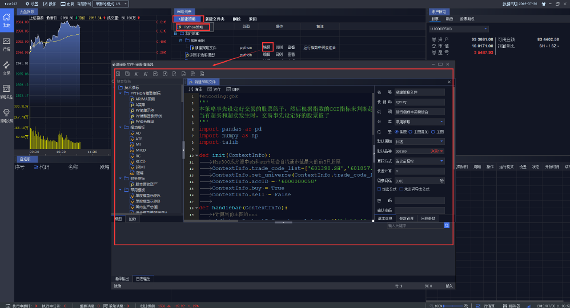Decrease editor font size with A- icon
The image size is (570, 308).
[137, 74]
